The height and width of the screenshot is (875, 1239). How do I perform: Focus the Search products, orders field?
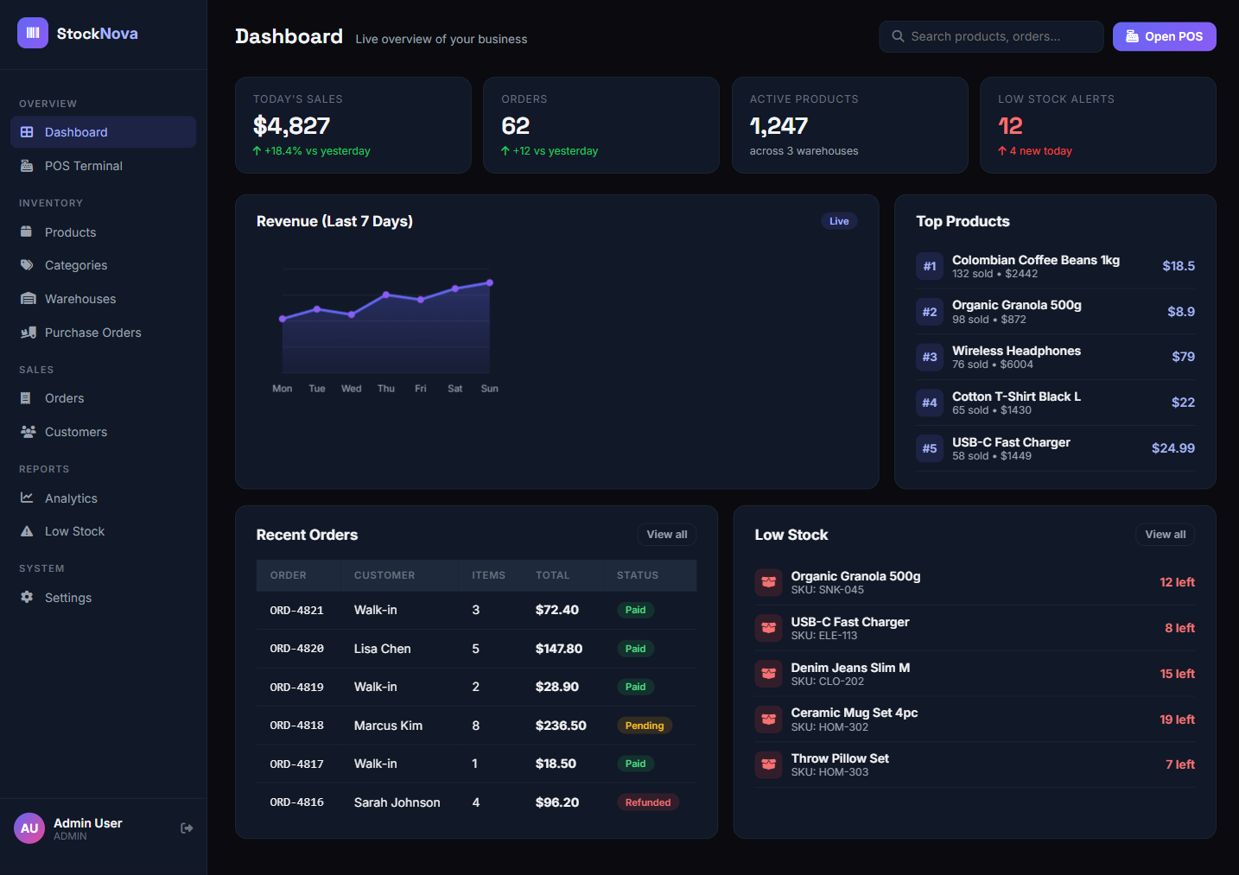[991, 36]
